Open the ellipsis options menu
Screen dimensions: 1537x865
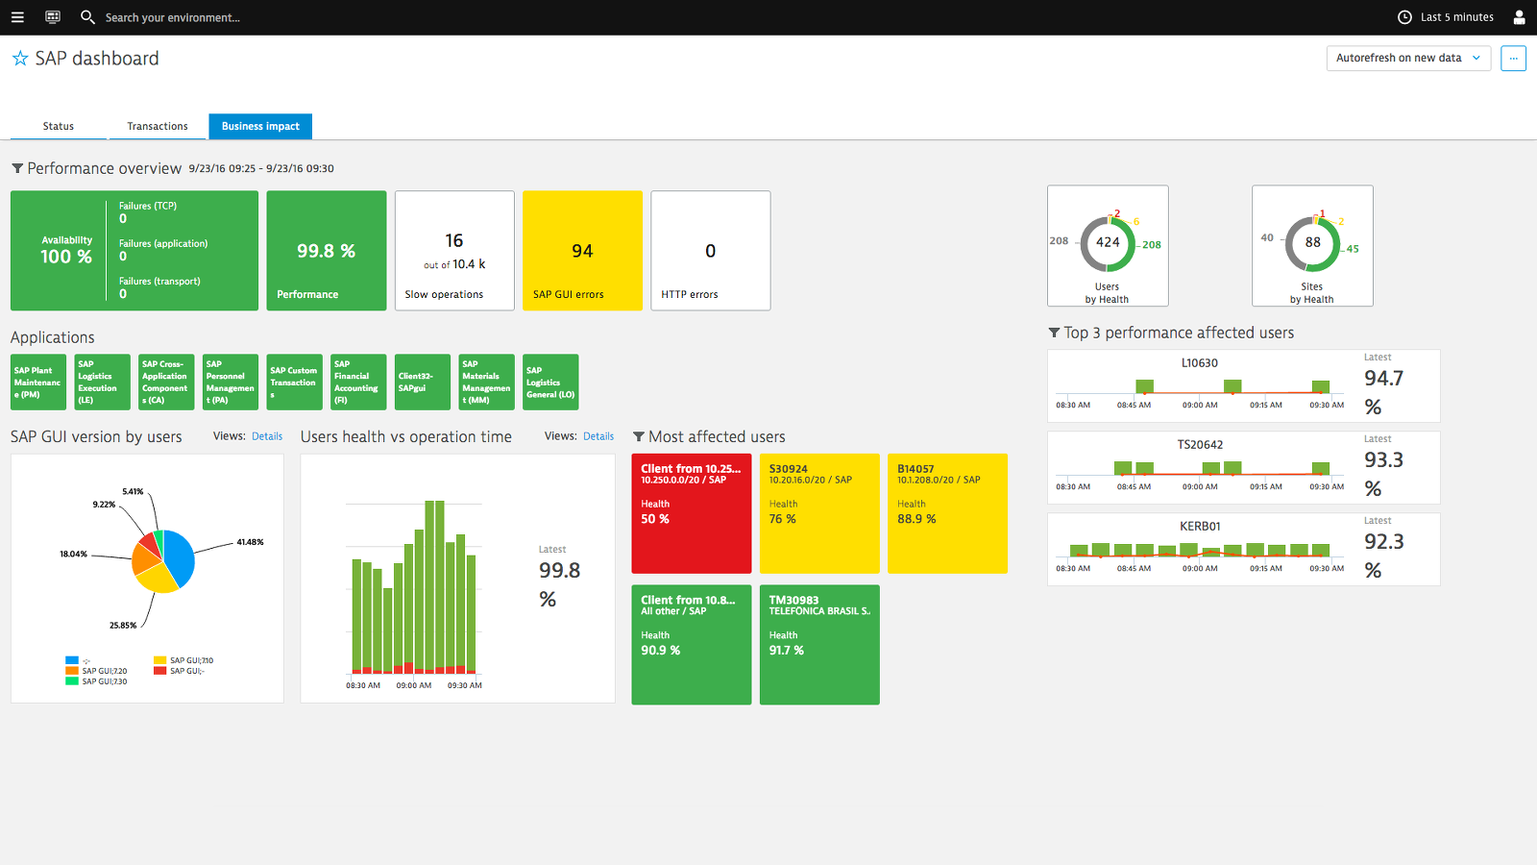click(1514, 58)
